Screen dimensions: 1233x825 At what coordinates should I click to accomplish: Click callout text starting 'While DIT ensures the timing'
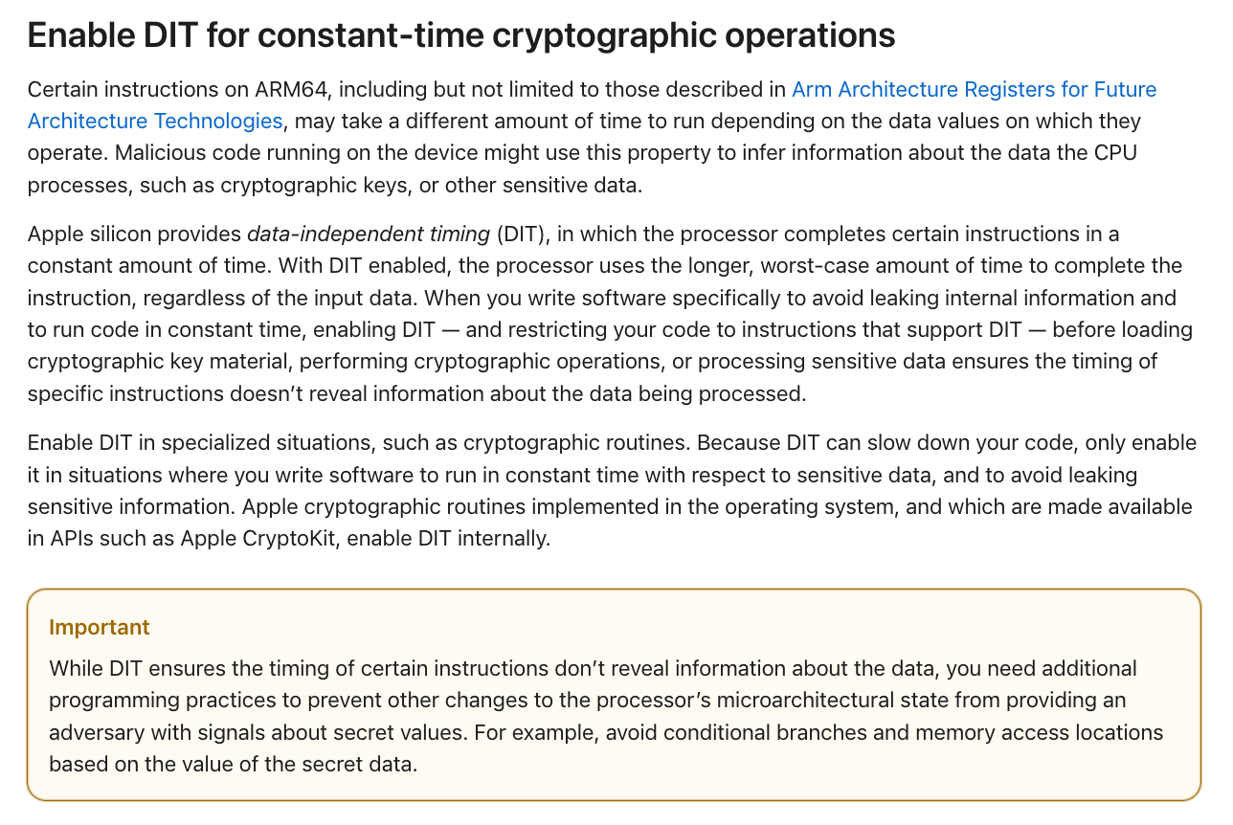(x=606, y=716)
